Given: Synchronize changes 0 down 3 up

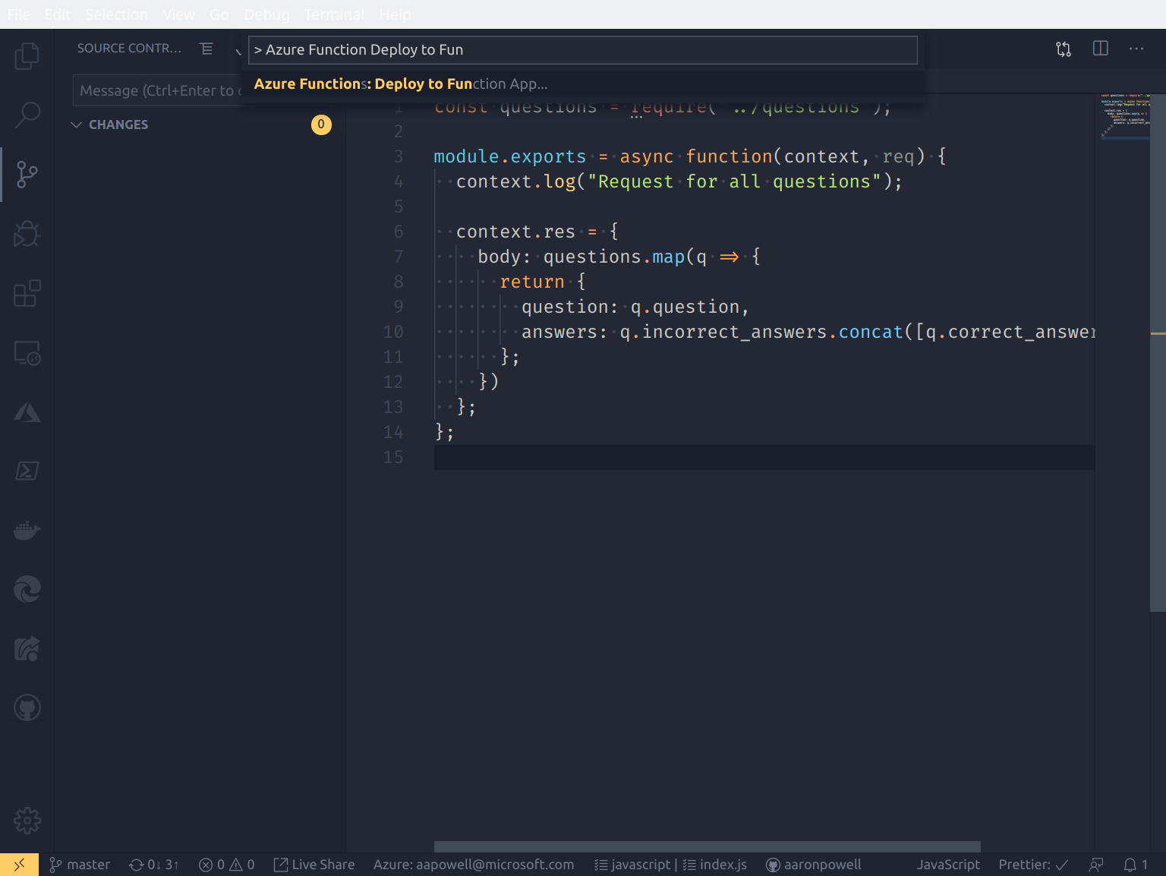Looking at the screenshot, I should tap(154, 865).
